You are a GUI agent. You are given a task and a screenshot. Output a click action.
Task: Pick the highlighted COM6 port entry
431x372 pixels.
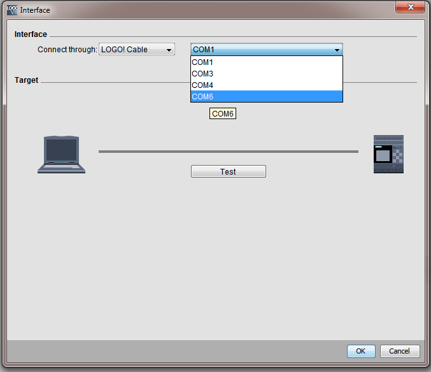point(267,97)
